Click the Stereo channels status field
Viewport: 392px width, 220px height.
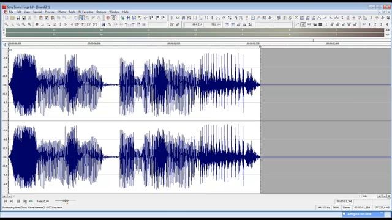347,207
